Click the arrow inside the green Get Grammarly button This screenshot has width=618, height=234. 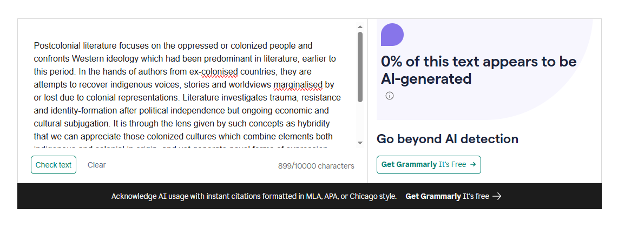pos(473,164)
